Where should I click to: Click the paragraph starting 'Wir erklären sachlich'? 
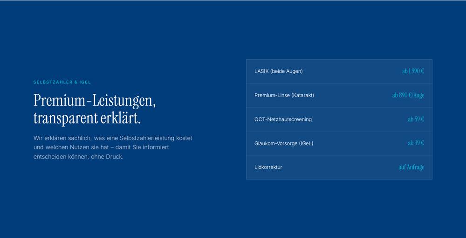coord(113,147)
